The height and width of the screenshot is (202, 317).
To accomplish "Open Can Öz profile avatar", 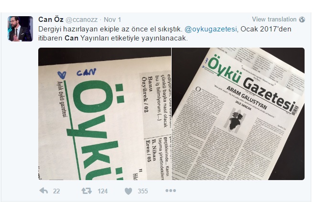I will (x=20, y=29).
